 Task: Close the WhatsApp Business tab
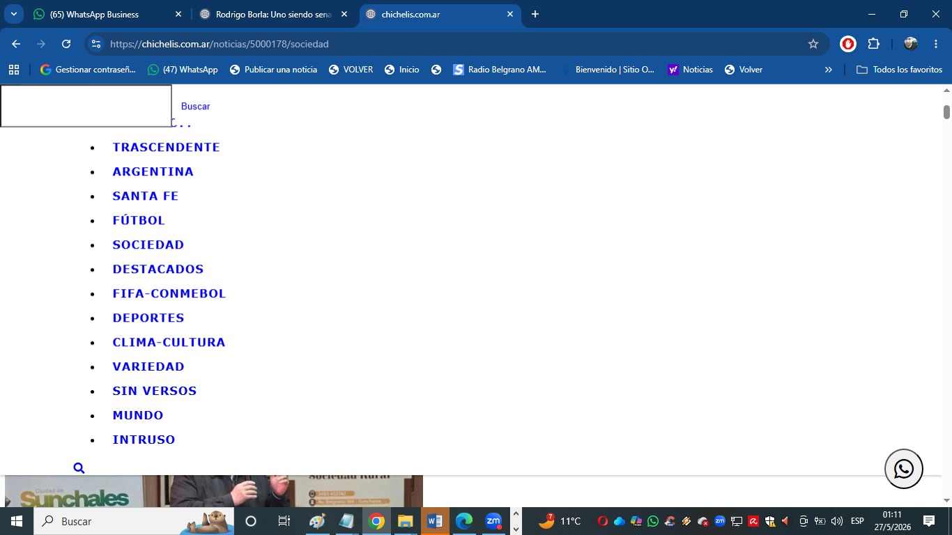[178, 14]
